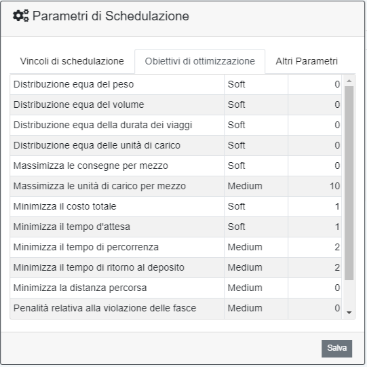Open Soft level cell for Minimizza il costo totale
This screenshot has width=367, height=367.
[x=256, y=207]
